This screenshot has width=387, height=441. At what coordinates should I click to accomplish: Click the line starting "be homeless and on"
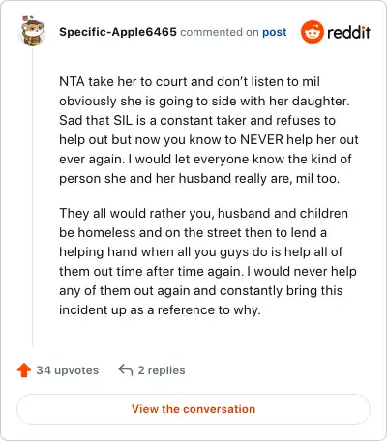point(193,233)
